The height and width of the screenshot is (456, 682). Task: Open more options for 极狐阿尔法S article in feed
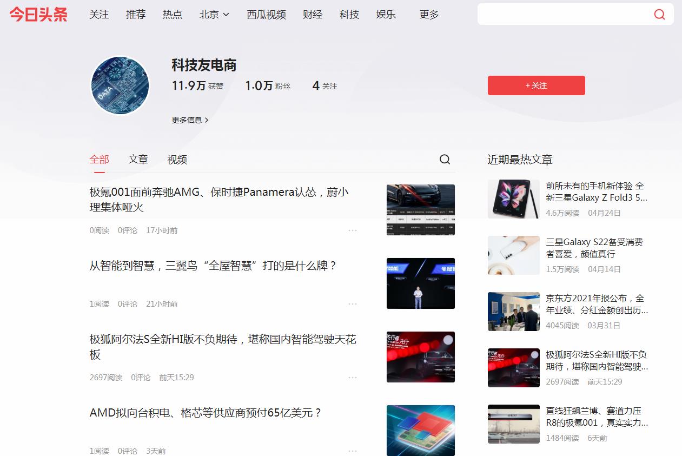tap(353, 378)
